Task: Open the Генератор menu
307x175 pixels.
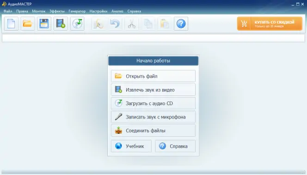Action: pyautogui.click(x=77, y=12)
